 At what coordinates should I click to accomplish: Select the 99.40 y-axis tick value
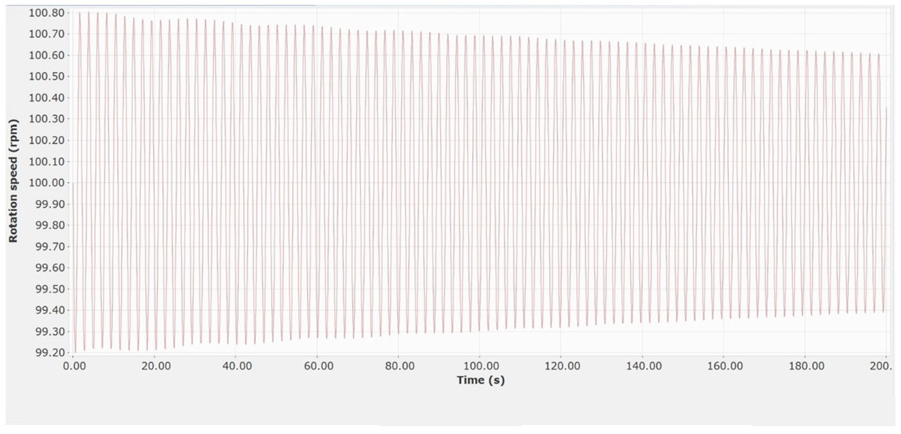50,310
